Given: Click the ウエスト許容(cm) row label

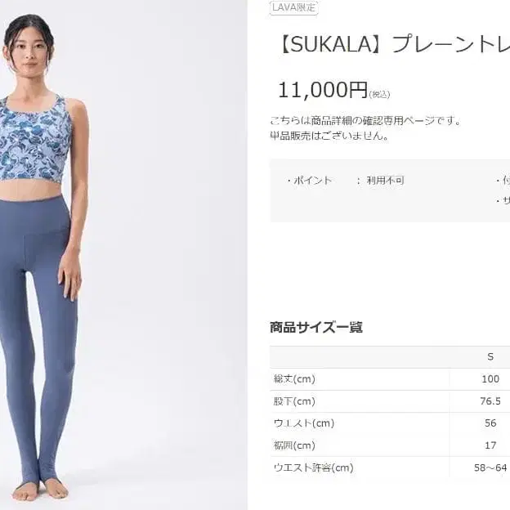Looking at the screenshot, I should 314,467.
